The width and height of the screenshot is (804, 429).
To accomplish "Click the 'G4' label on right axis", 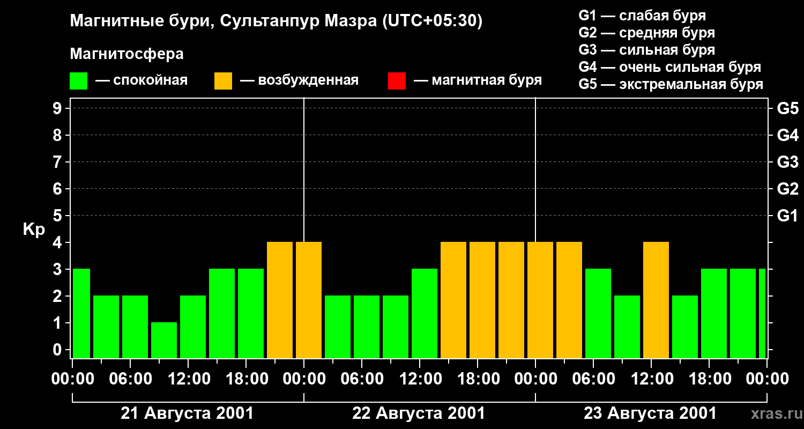I will pos(787,135).
